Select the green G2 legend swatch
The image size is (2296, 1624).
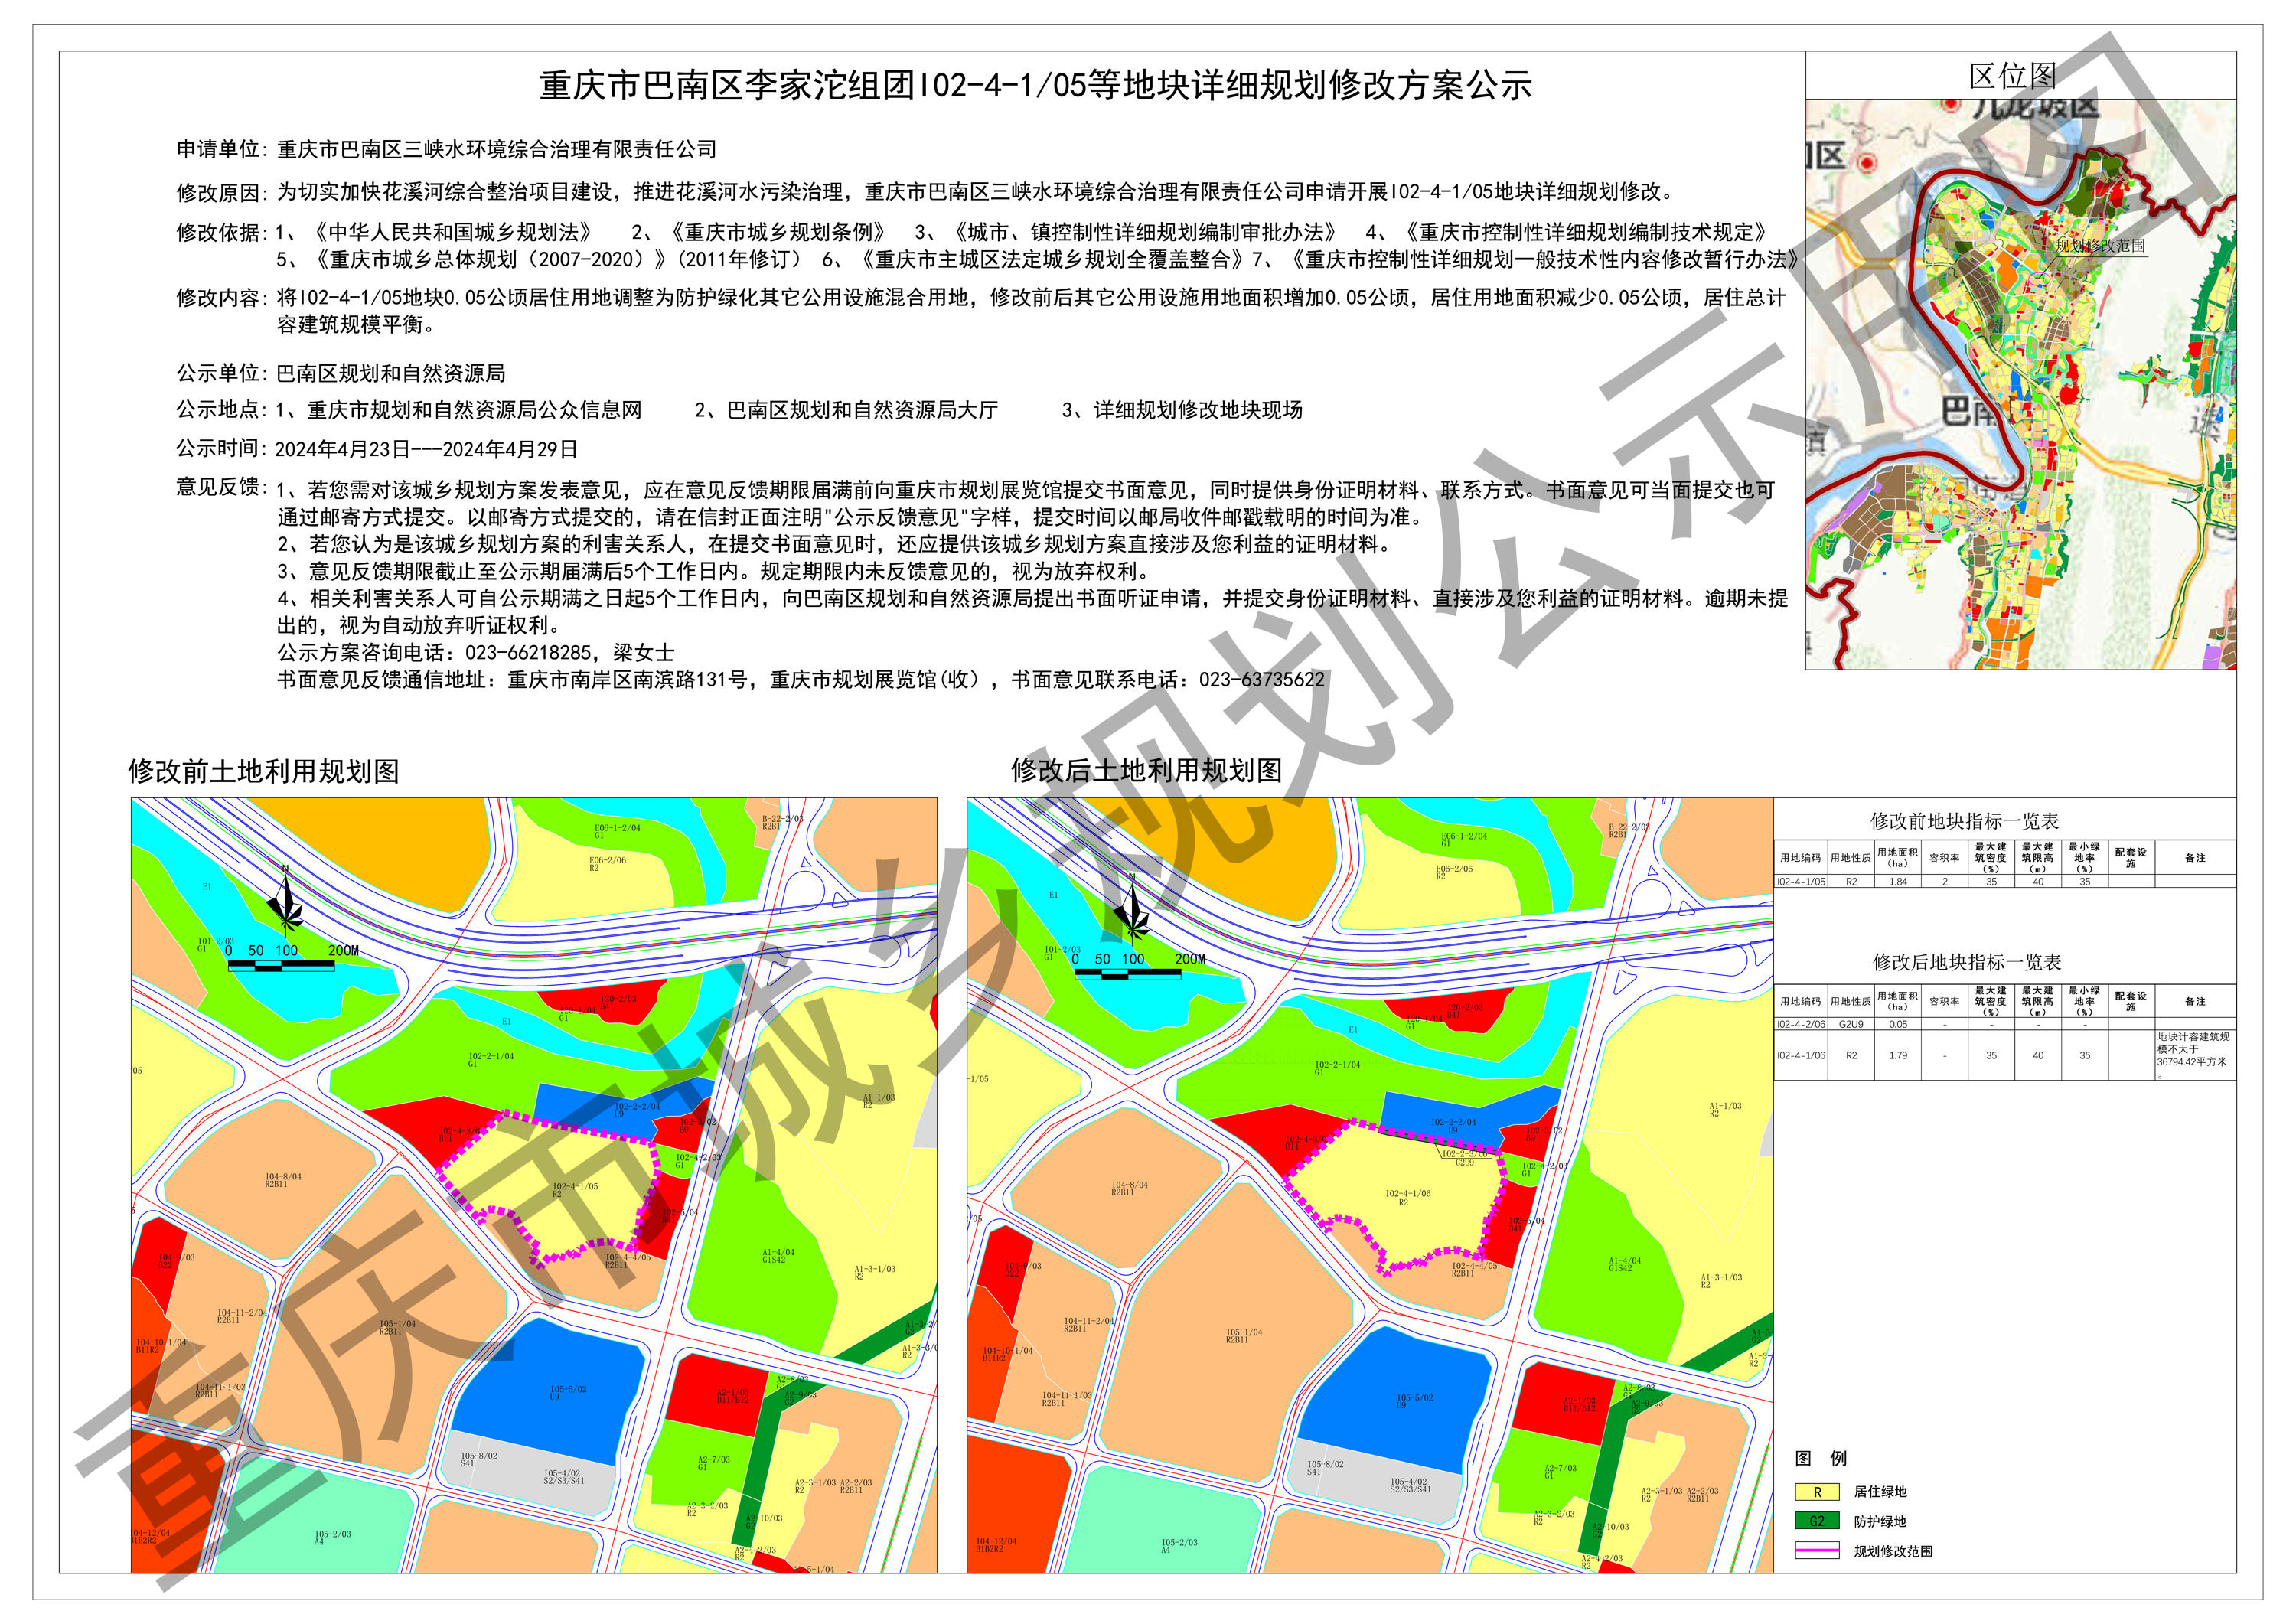click(1817, 1522)
